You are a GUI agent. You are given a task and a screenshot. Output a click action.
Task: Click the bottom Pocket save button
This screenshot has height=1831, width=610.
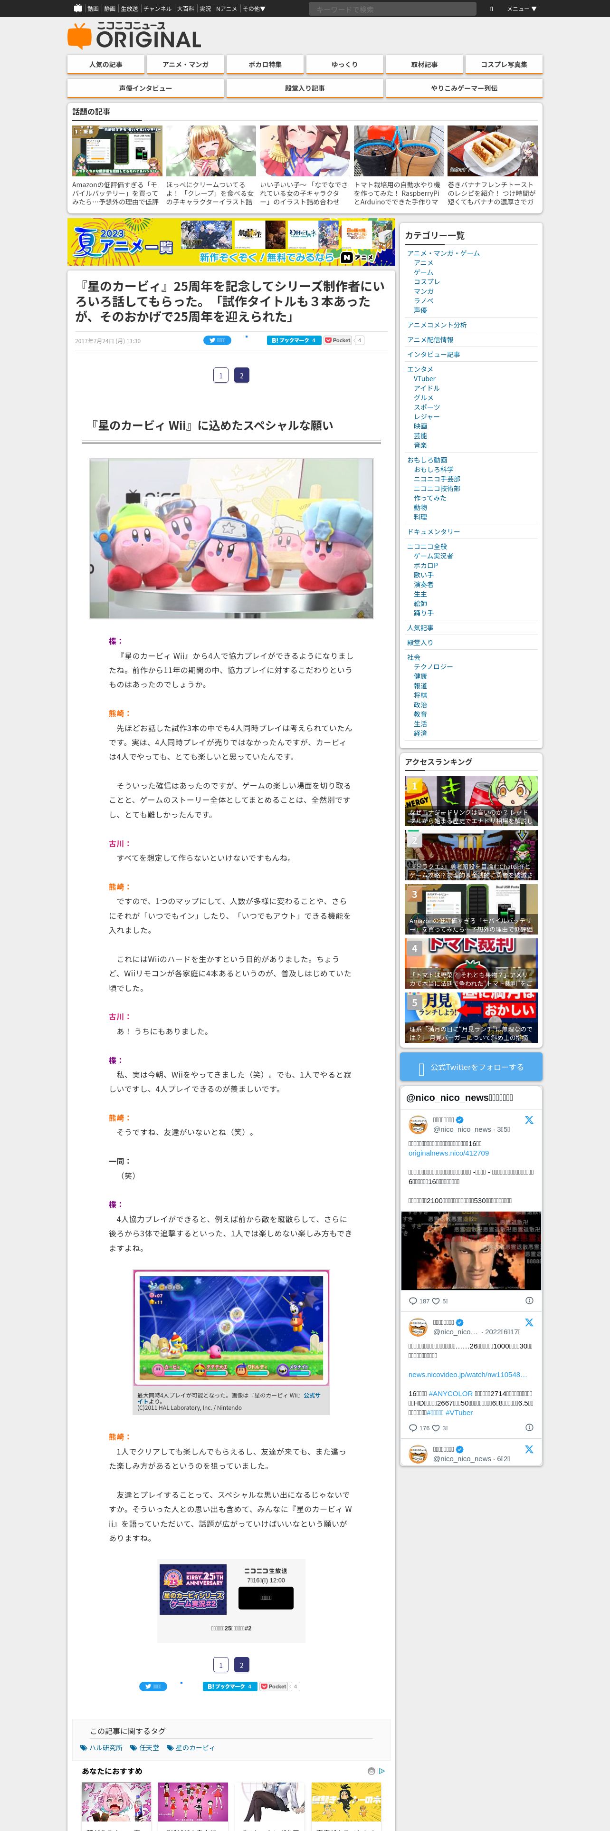[x=274, y=1686]
